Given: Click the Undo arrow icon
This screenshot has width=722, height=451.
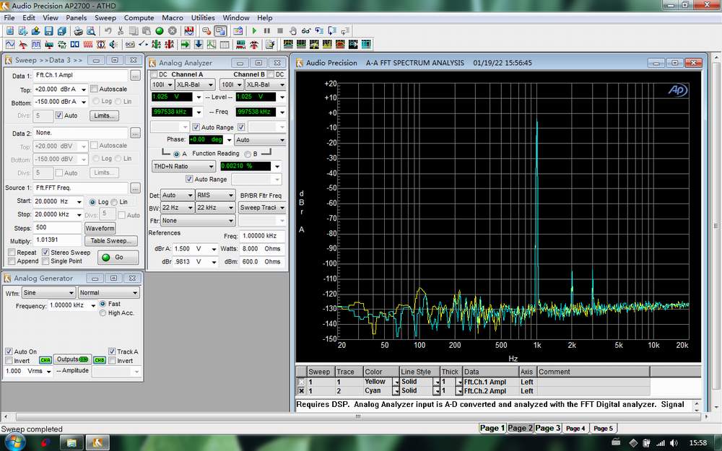Looking at the screenshot, I should [108, 31].
